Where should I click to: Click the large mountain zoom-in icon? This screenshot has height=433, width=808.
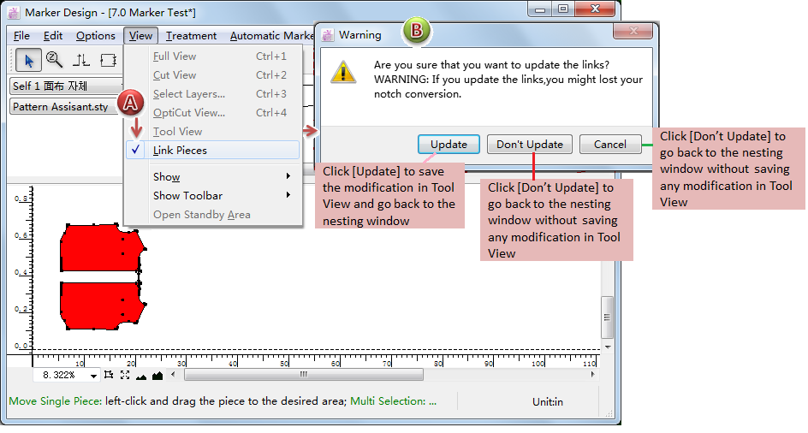point(157,375)
